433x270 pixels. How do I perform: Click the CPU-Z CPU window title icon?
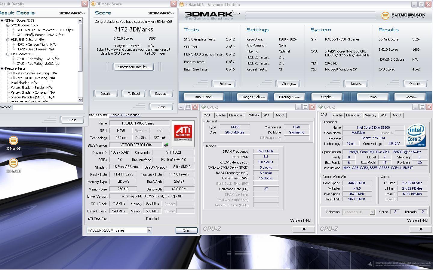321,107
